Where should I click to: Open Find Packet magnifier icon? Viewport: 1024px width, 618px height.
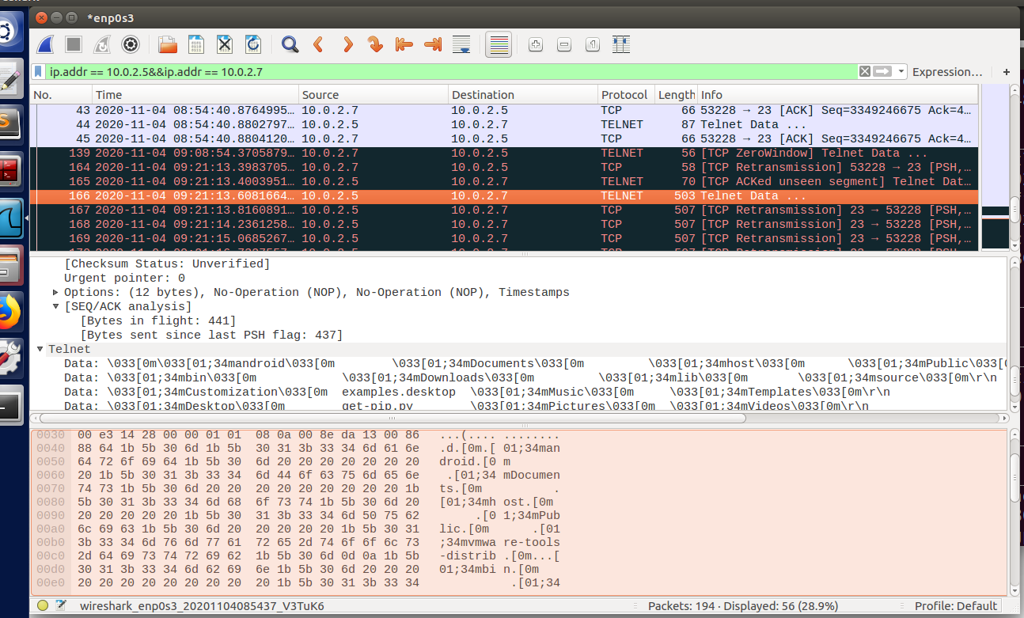[290, 44]
